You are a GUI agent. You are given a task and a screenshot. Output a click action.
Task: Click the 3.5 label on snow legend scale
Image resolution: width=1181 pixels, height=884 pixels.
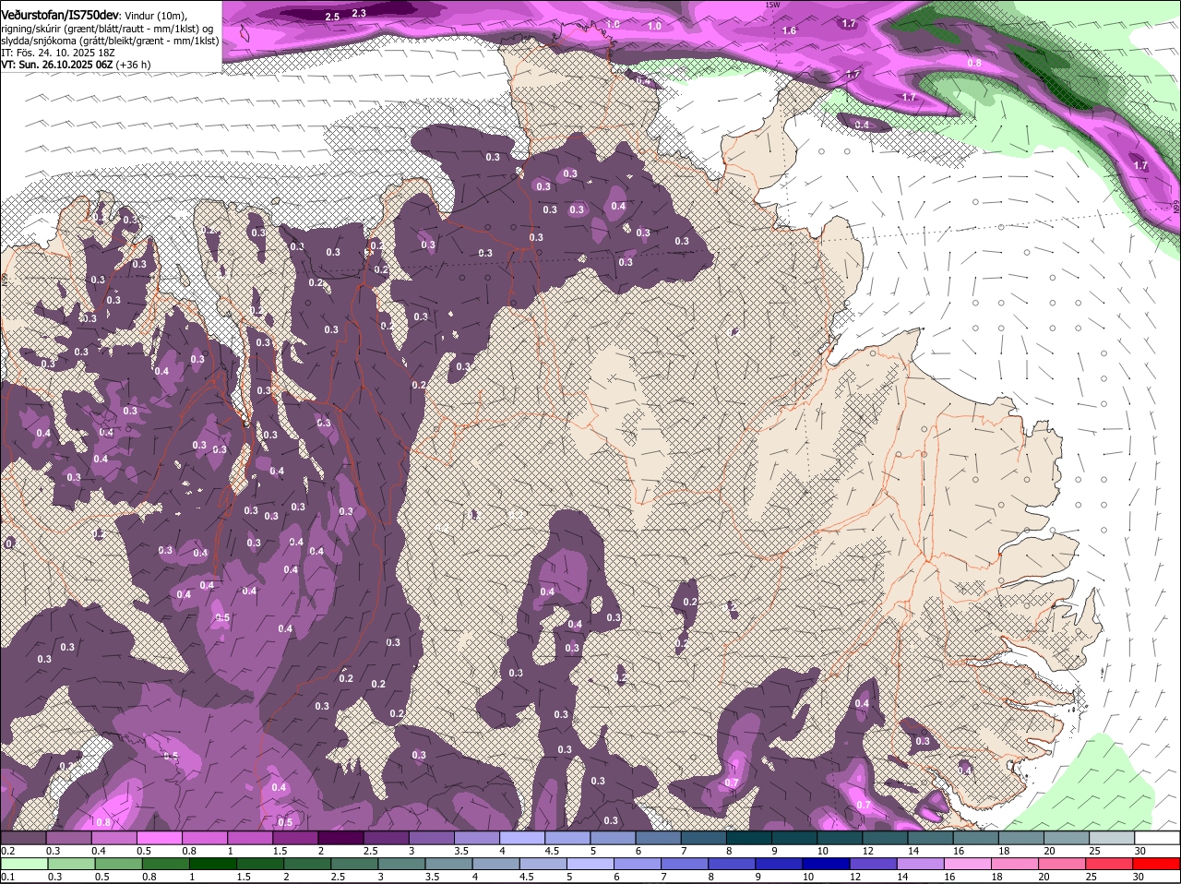coord(461,851)
